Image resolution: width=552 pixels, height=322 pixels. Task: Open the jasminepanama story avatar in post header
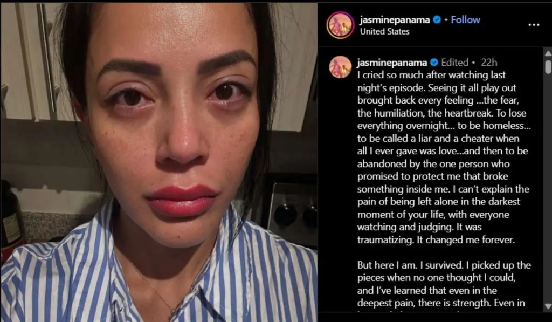click(x=340, y=25)
